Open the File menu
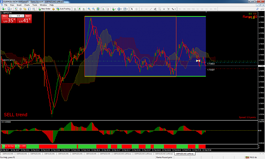265x159 pixels. (6, 5)
